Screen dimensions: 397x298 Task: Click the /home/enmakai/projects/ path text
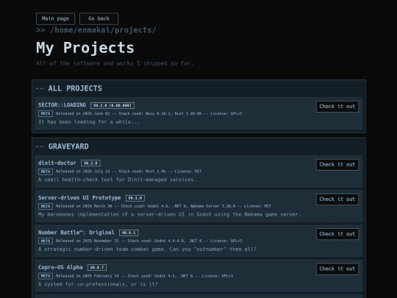click(104, 30)
